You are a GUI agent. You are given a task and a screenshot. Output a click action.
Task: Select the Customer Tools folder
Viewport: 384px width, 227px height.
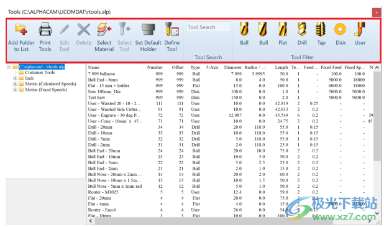(40, 72)
